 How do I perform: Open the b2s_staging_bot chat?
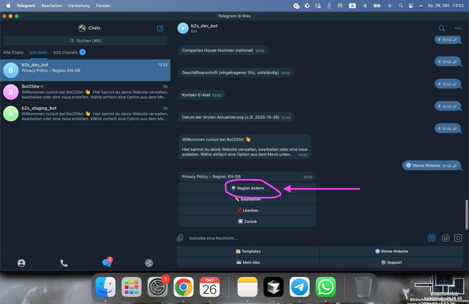pyautogui.click(x=85, y=113)
